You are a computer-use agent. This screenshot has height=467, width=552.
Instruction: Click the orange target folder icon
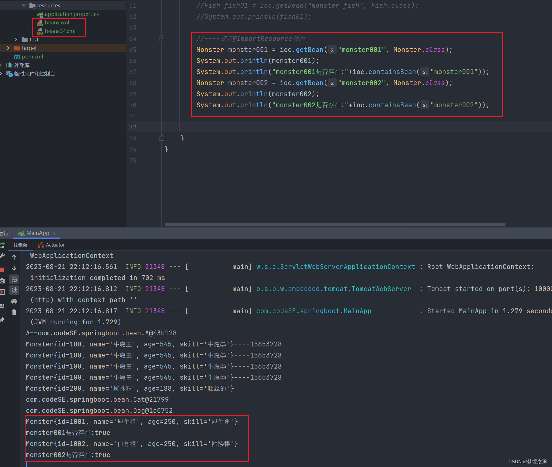tap(17, 48)
